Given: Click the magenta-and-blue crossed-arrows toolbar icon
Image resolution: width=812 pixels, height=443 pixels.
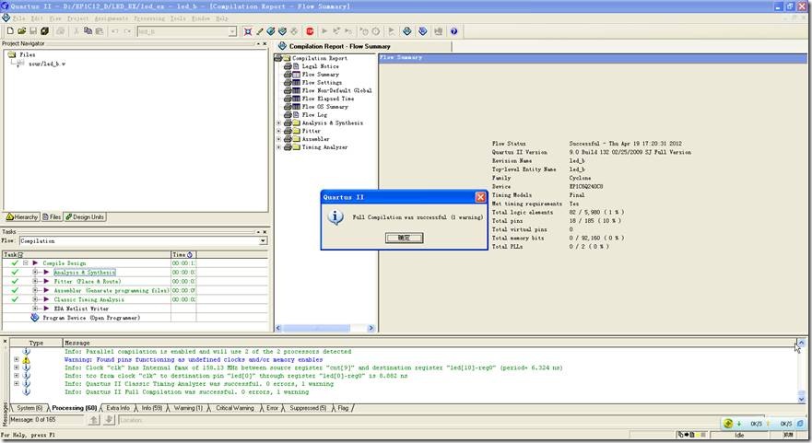Looking at the screenshot, I should [x=248, y=31].
